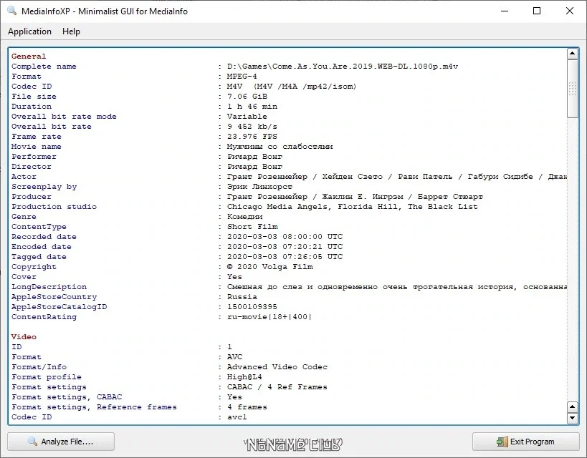This screenshot has width=587, height=458.
Task: Click the 'Short Film' value
Action: point(252,227)
